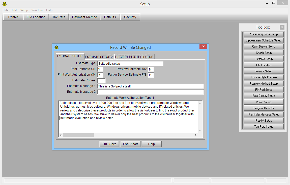Maximize the Setup main window
Image resolution: width=290 pixels, height=185 pixels.
click(274, 3)
